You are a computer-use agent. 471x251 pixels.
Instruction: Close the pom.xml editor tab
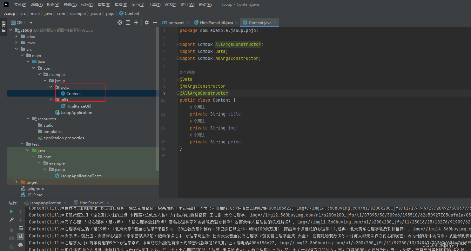point(188,22)
